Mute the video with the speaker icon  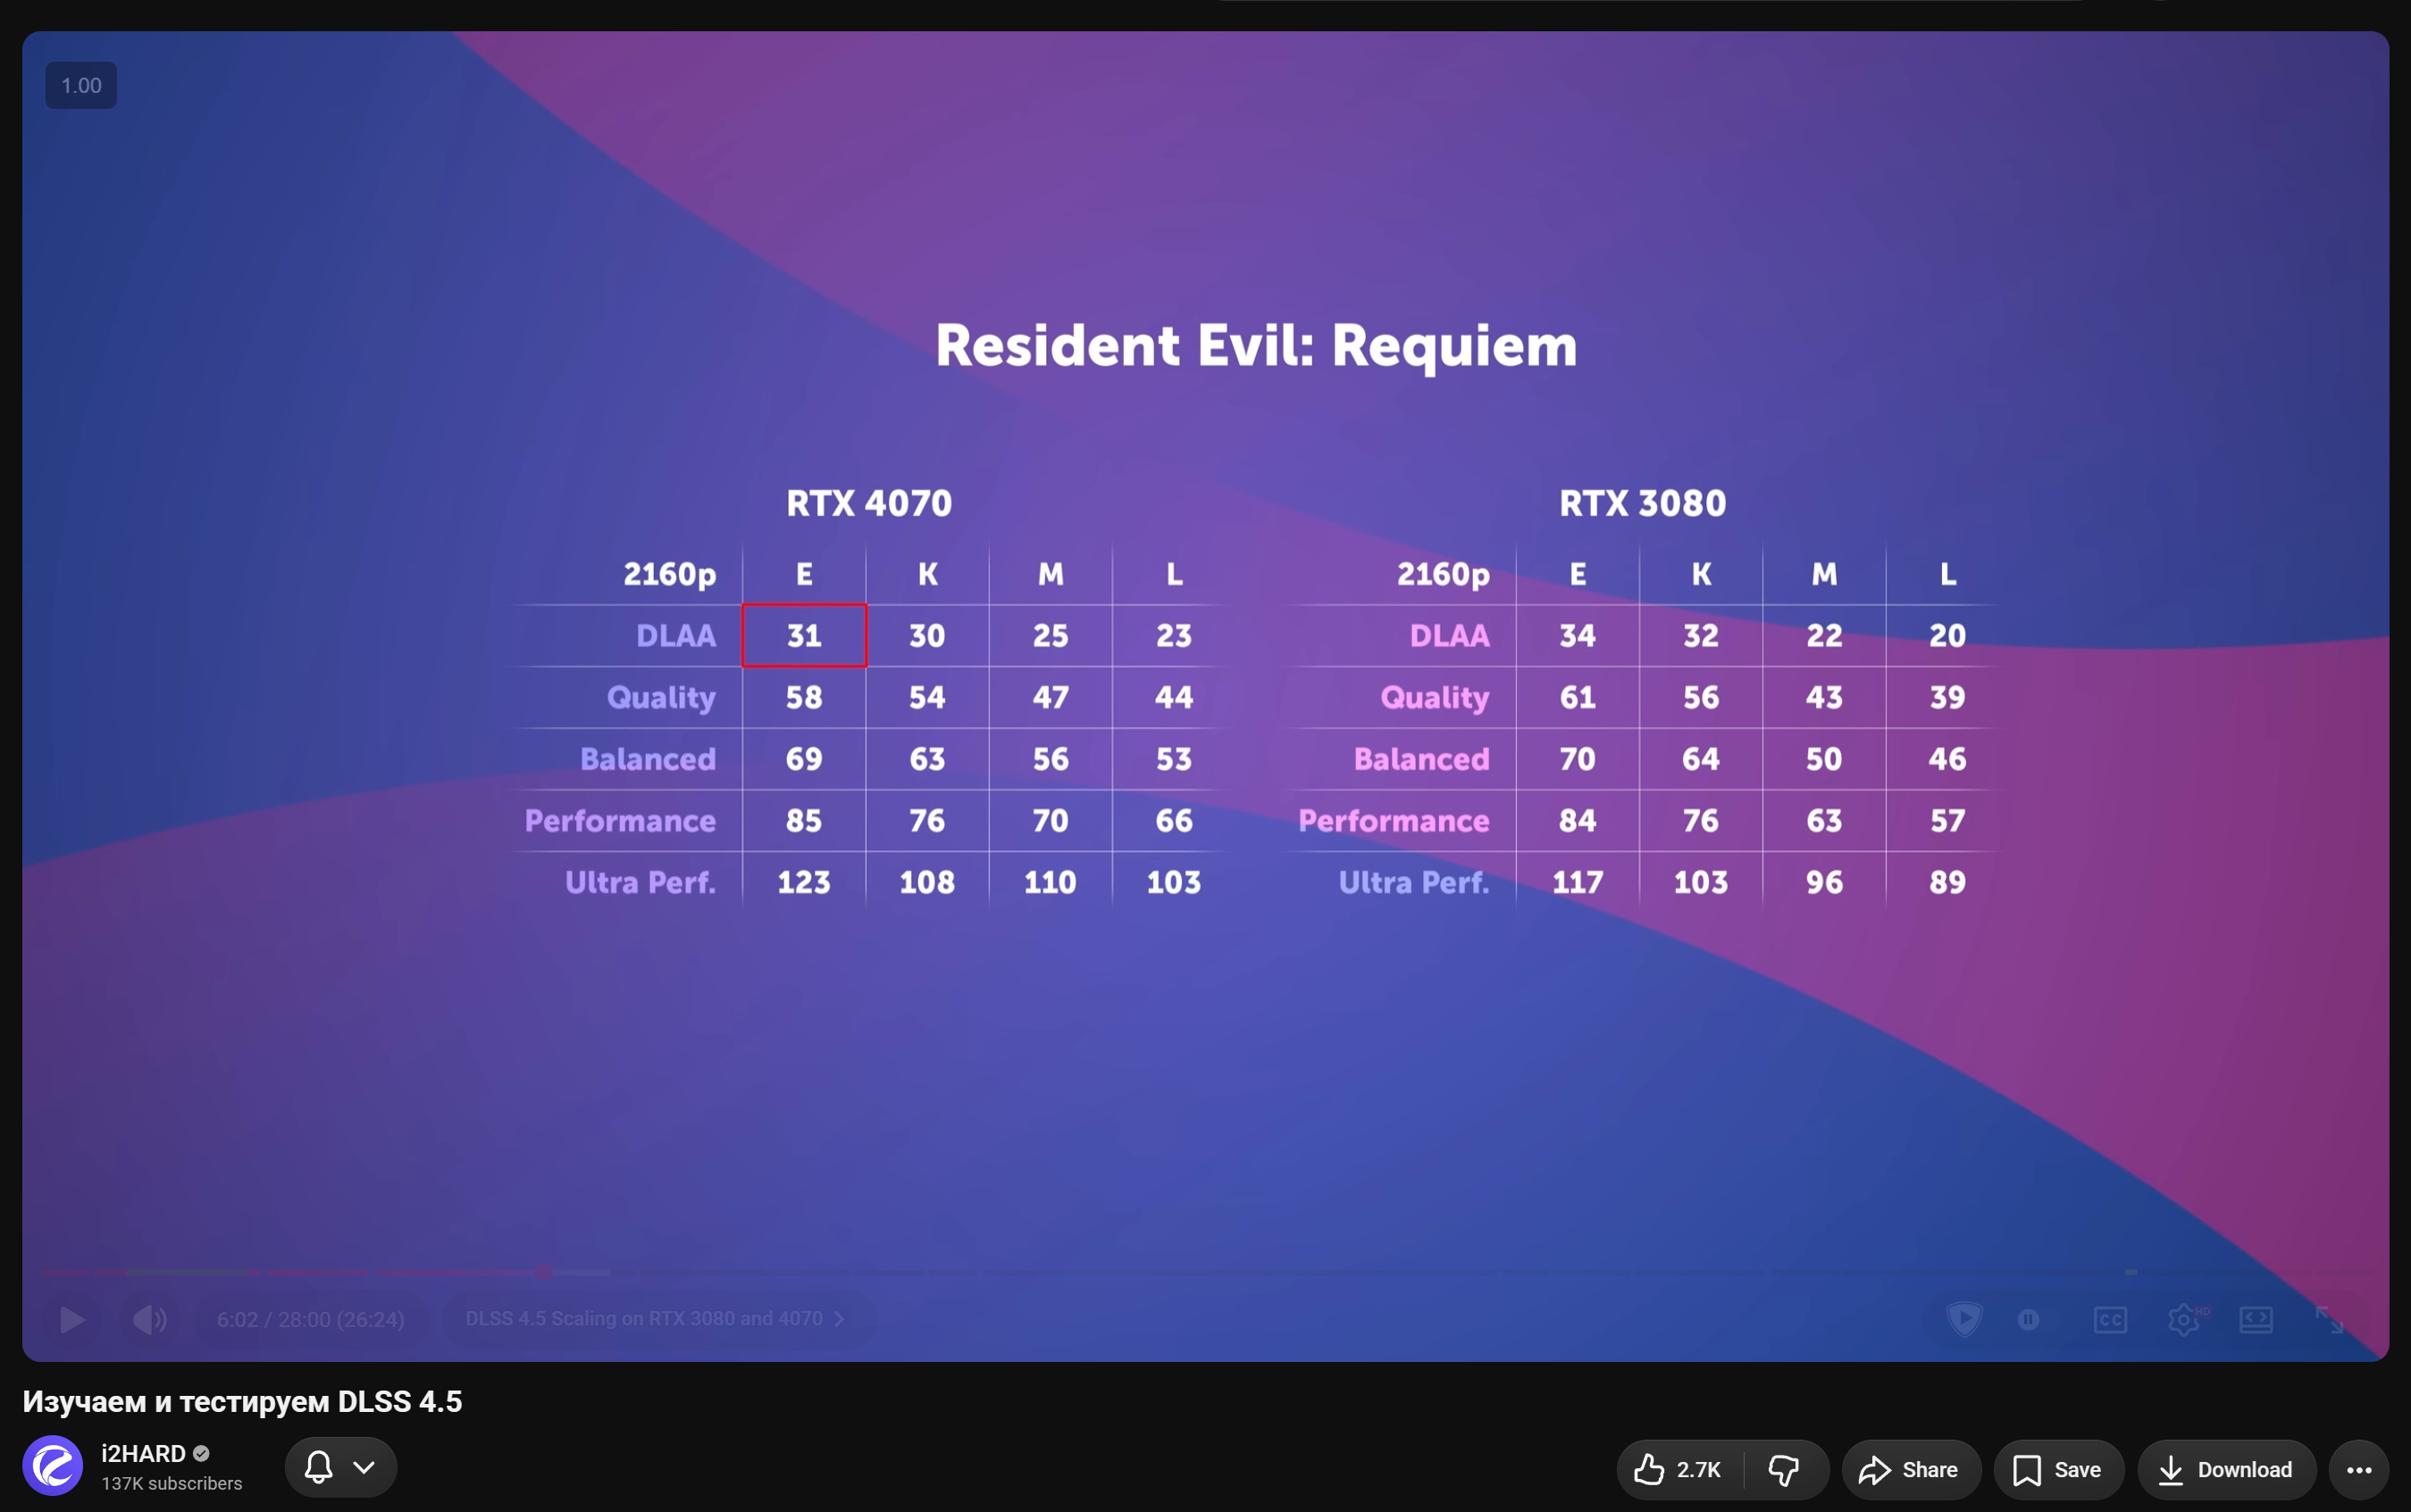click(150, 1319)
